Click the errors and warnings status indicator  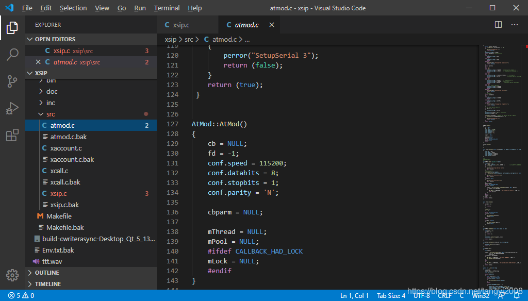(x=21, y=296)
